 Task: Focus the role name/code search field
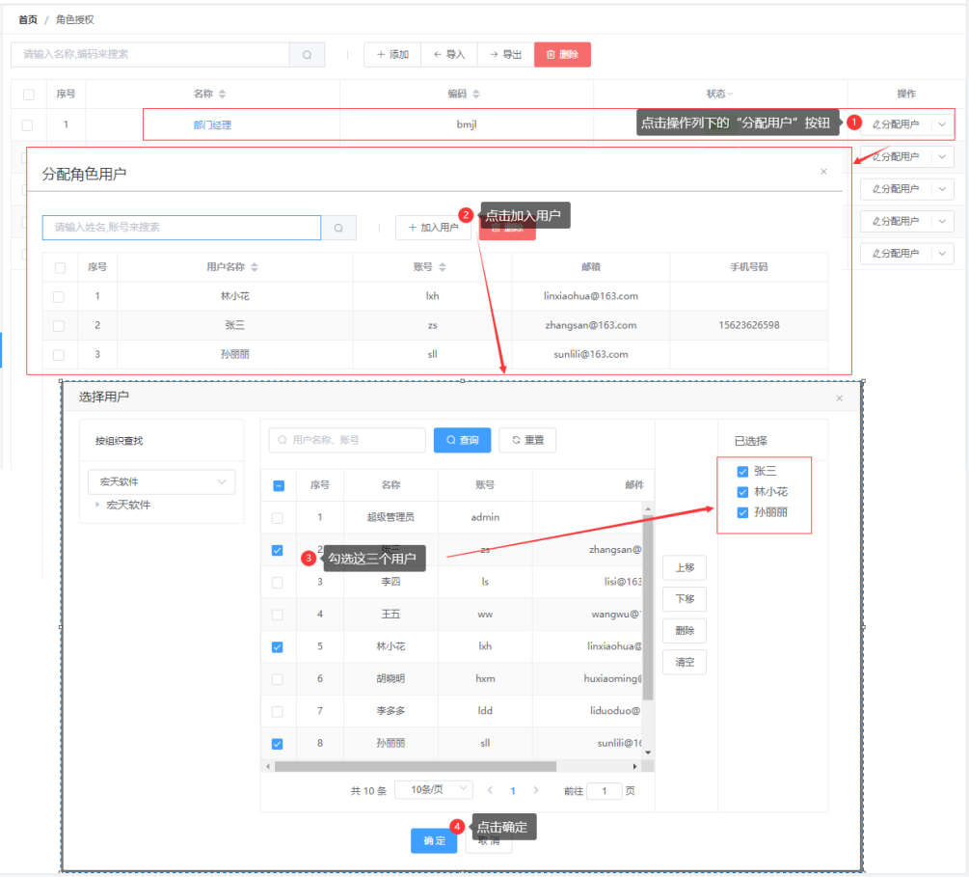150,54
